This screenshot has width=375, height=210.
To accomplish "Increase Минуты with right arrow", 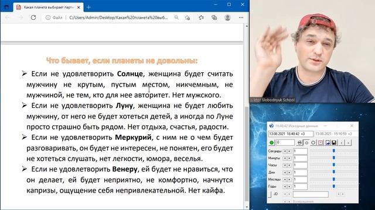I will [x=289, y=158].
